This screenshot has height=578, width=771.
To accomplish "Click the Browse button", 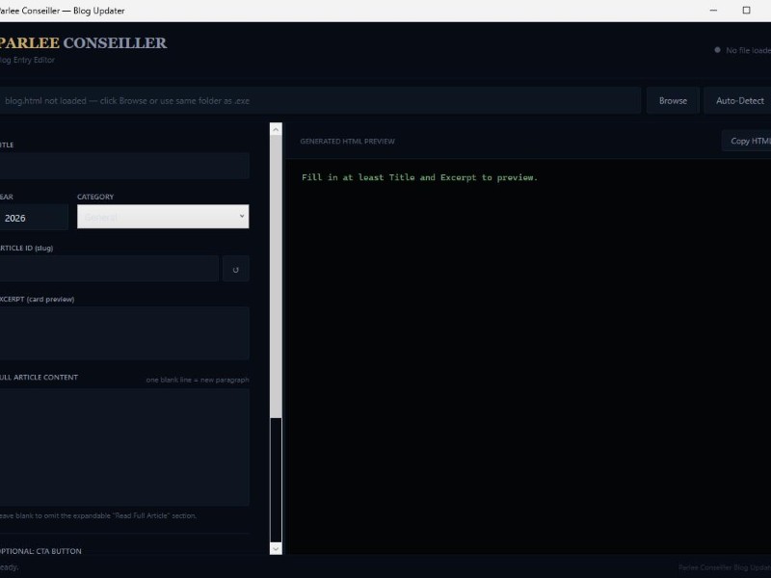I will tap(673, 101).
